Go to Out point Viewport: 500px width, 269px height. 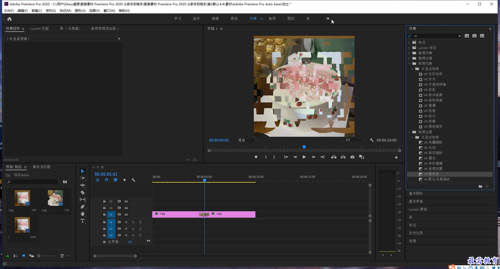click(x=322, y=157)
